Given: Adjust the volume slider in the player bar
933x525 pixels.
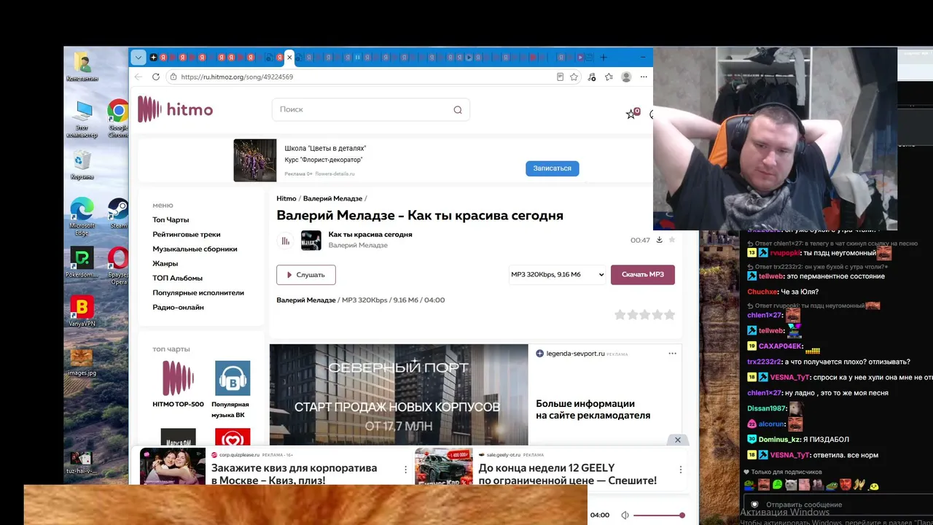Looking at the screenshot, I should [x=658, y=516].
